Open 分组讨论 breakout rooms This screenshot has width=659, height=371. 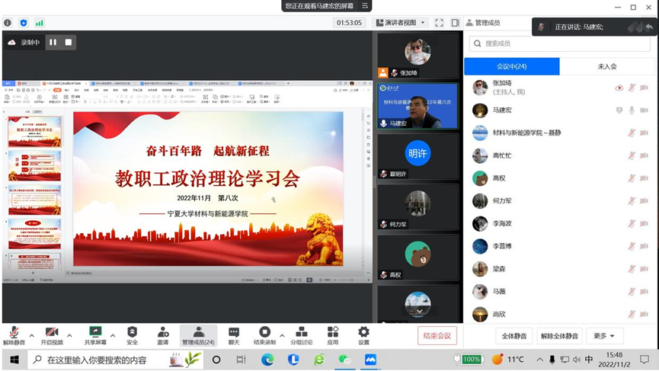click(x=302, y=332)
